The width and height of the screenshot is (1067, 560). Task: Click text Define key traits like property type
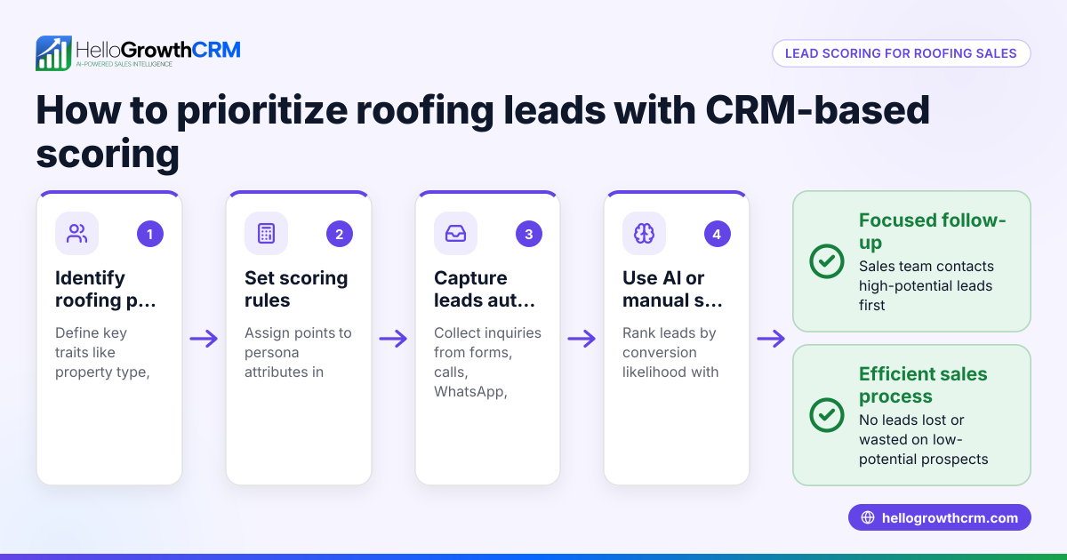tap(101, 352)
